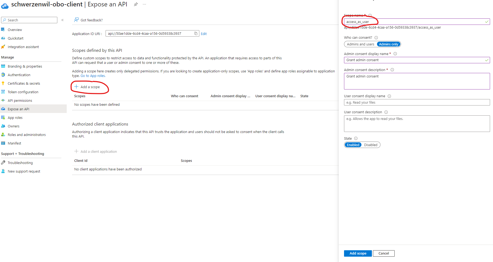
Task: Follow the Go to App roles link
Action: [93, 76]
